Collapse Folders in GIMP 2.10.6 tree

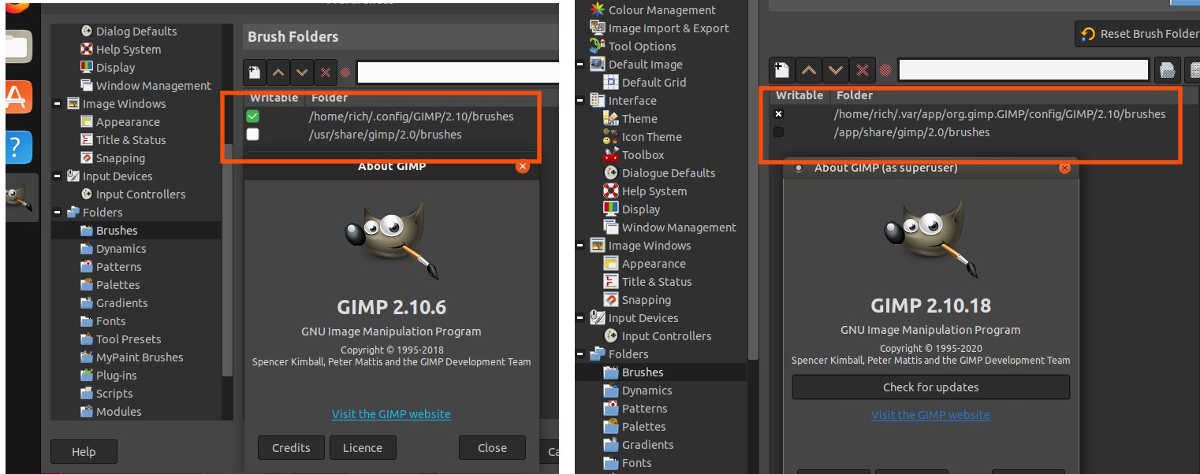pos(57,213)
